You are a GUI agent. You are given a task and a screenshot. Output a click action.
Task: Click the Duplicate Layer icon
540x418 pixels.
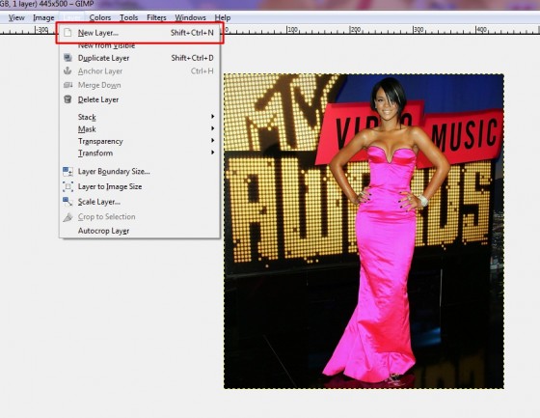(67, 58)
